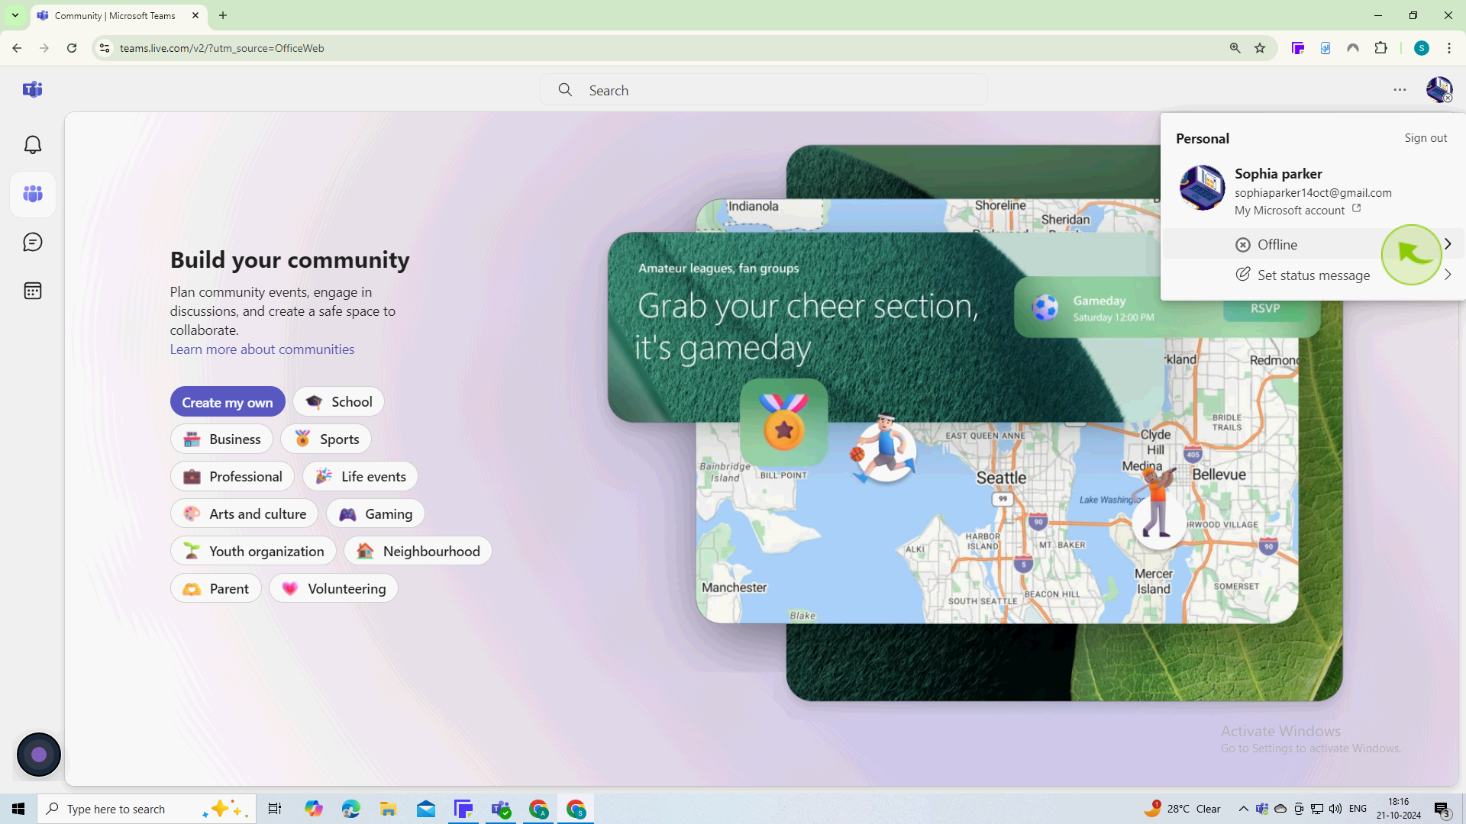Open the browser Extensions puzzle icon

[1380, 48]
